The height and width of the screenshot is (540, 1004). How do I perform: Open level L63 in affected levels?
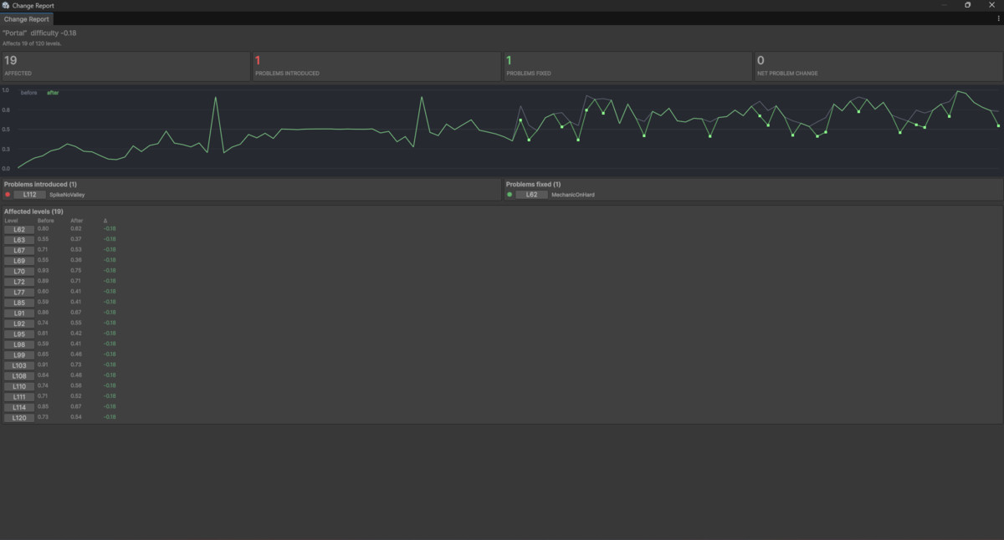tap(19, 240)
